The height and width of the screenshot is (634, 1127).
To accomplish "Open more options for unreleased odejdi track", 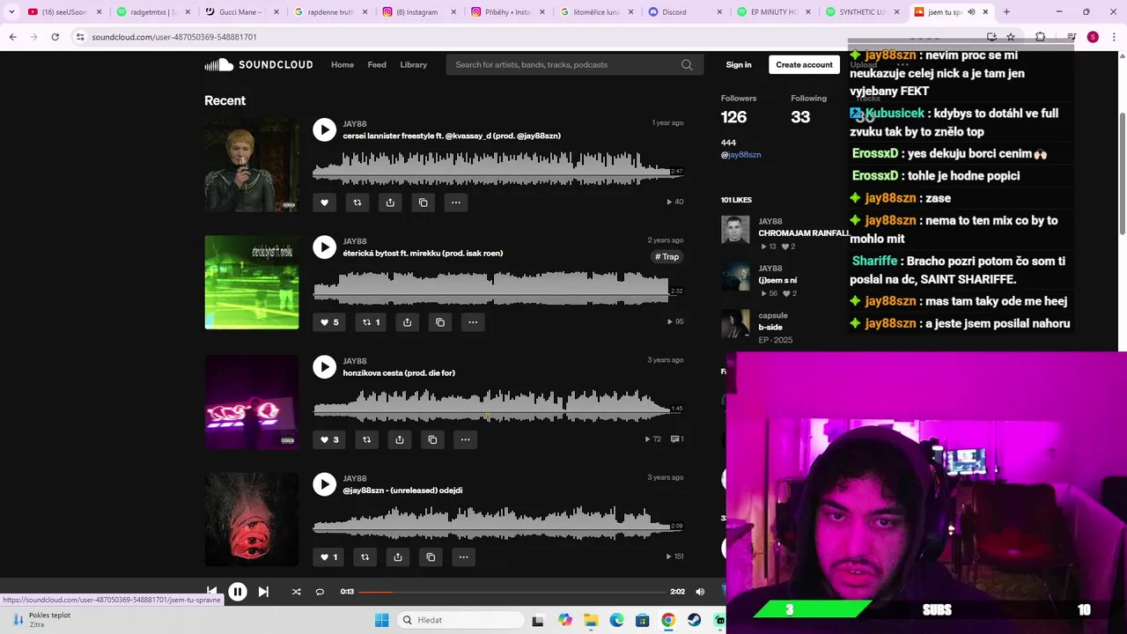I will tap(463, 557).
